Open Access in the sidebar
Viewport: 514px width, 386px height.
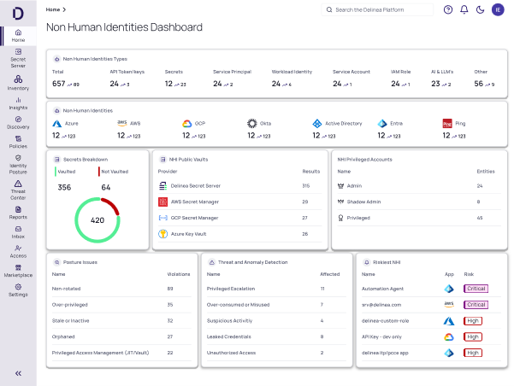18,251
